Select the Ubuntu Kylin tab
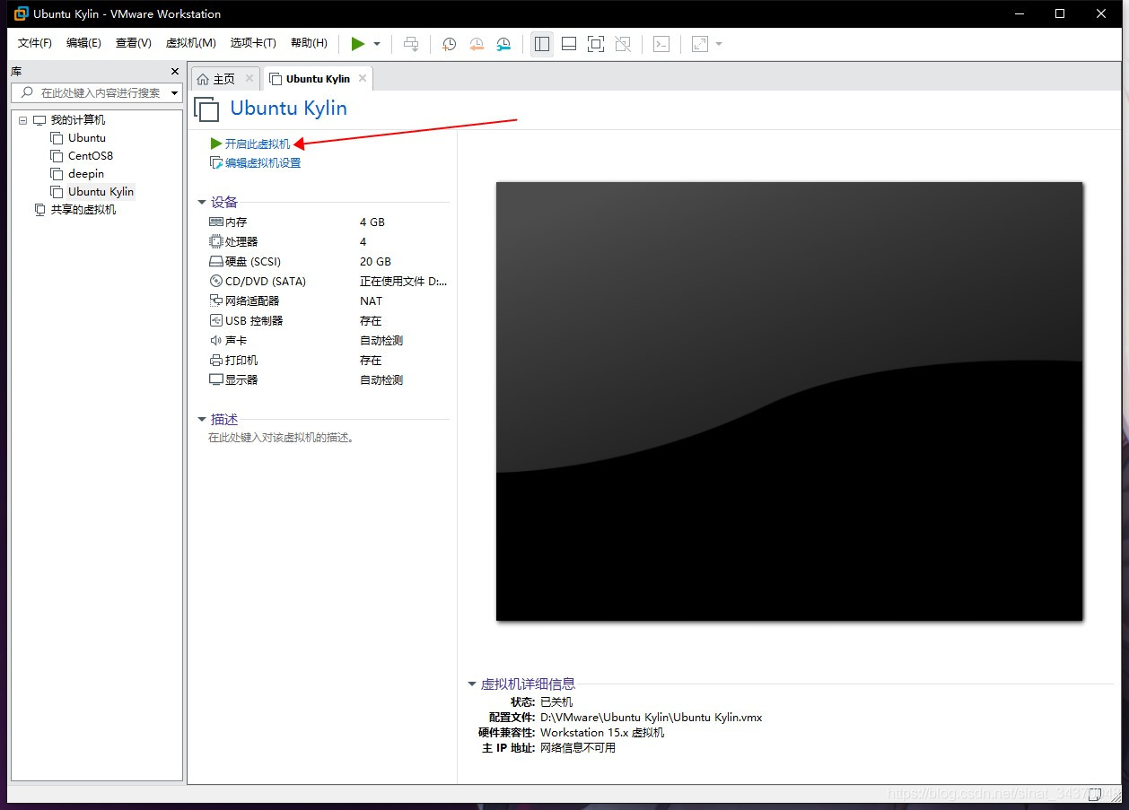Image resolution: width=1129 pixels, height=810 pixels. [x=318, y=79]
